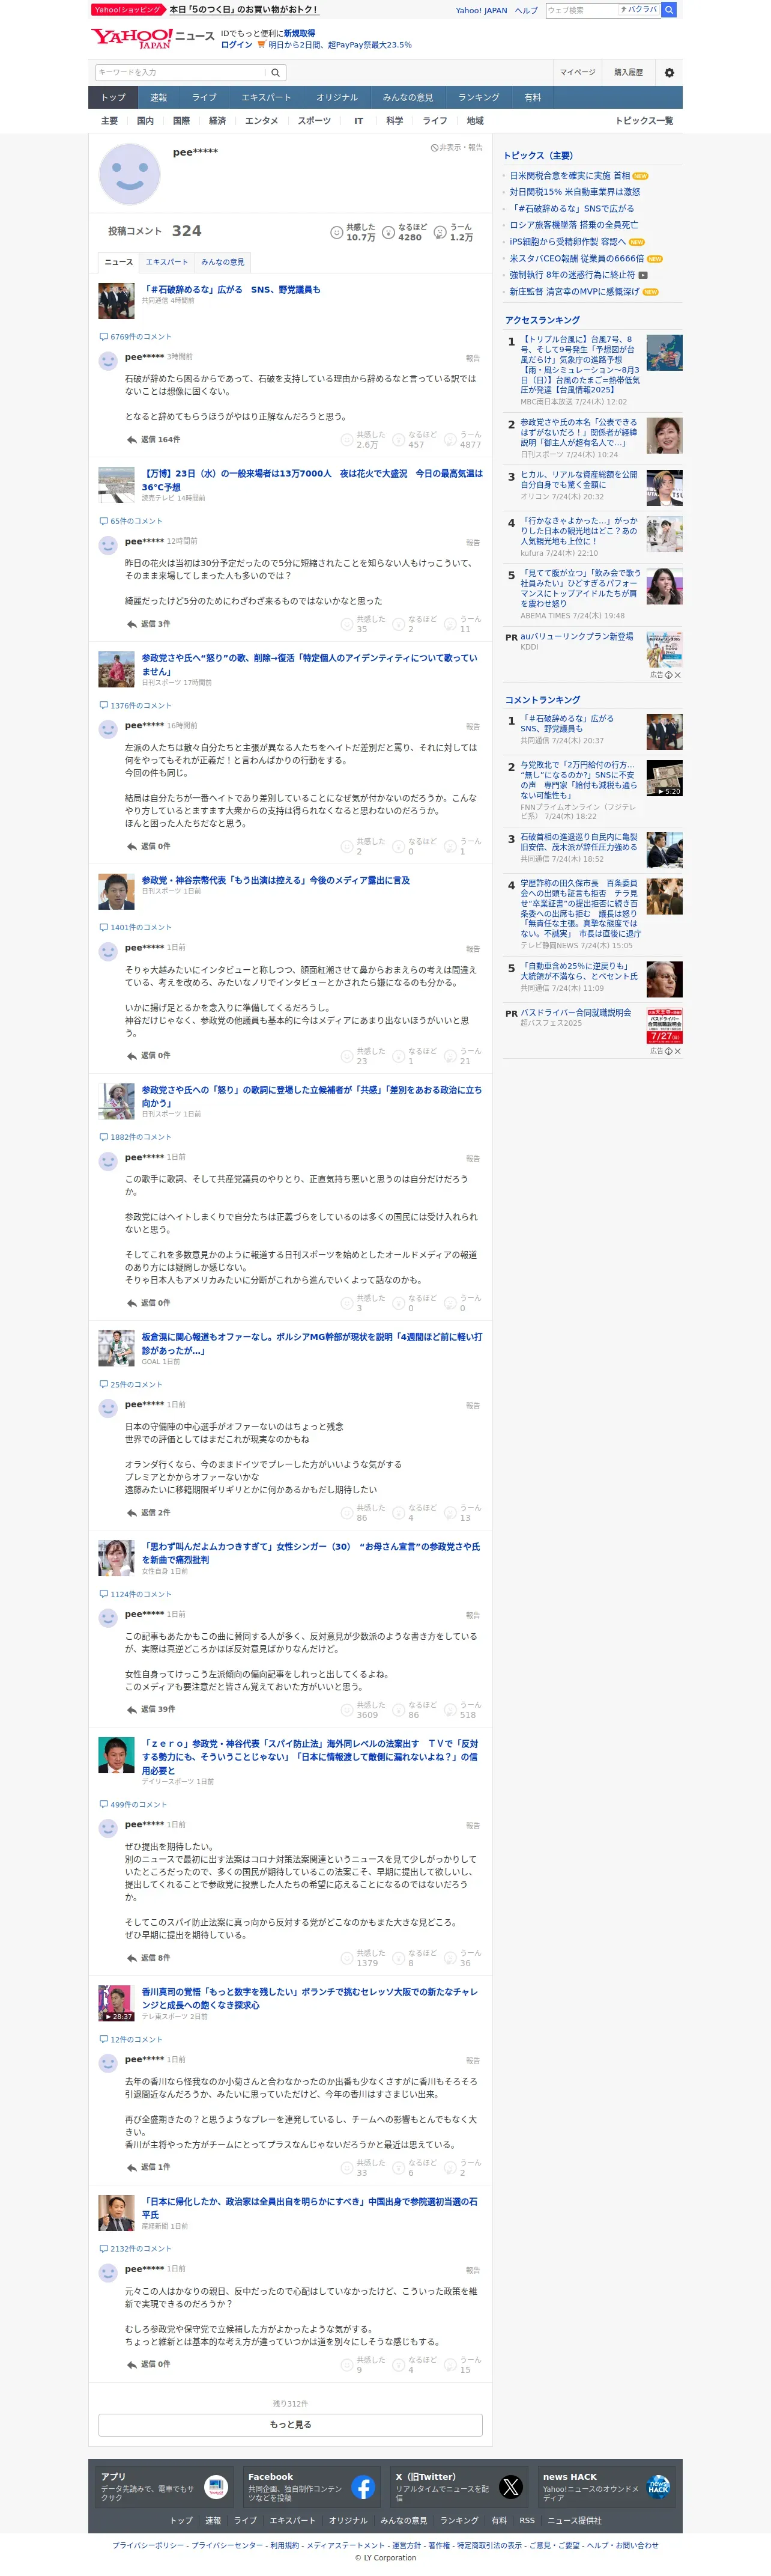Click なるほど reaction showing 457
Screen dimensions: 771x2576
pyautogui.click(x=414, y=439)
